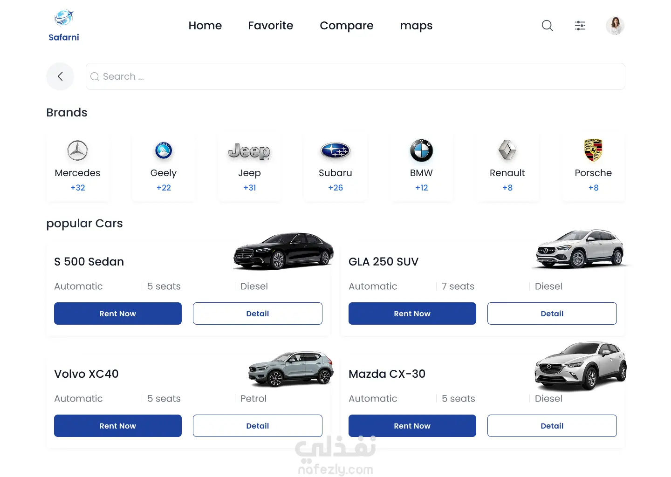Click the Mercedes brand name label
The width and height of the screenshot is (671, 477).
pyautogui.click(x=77, y=173)
